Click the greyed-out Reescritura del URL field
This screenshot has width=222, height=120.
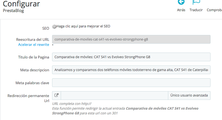(131, 39)
